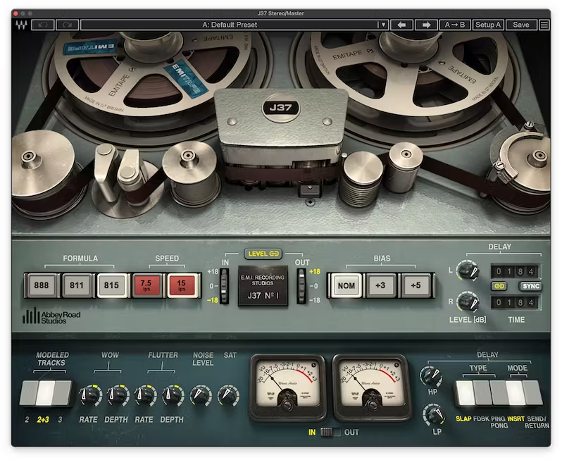Viewport: 562px width, 460px height.
Task: Click the undo arrow button
Action: (43, 25)
